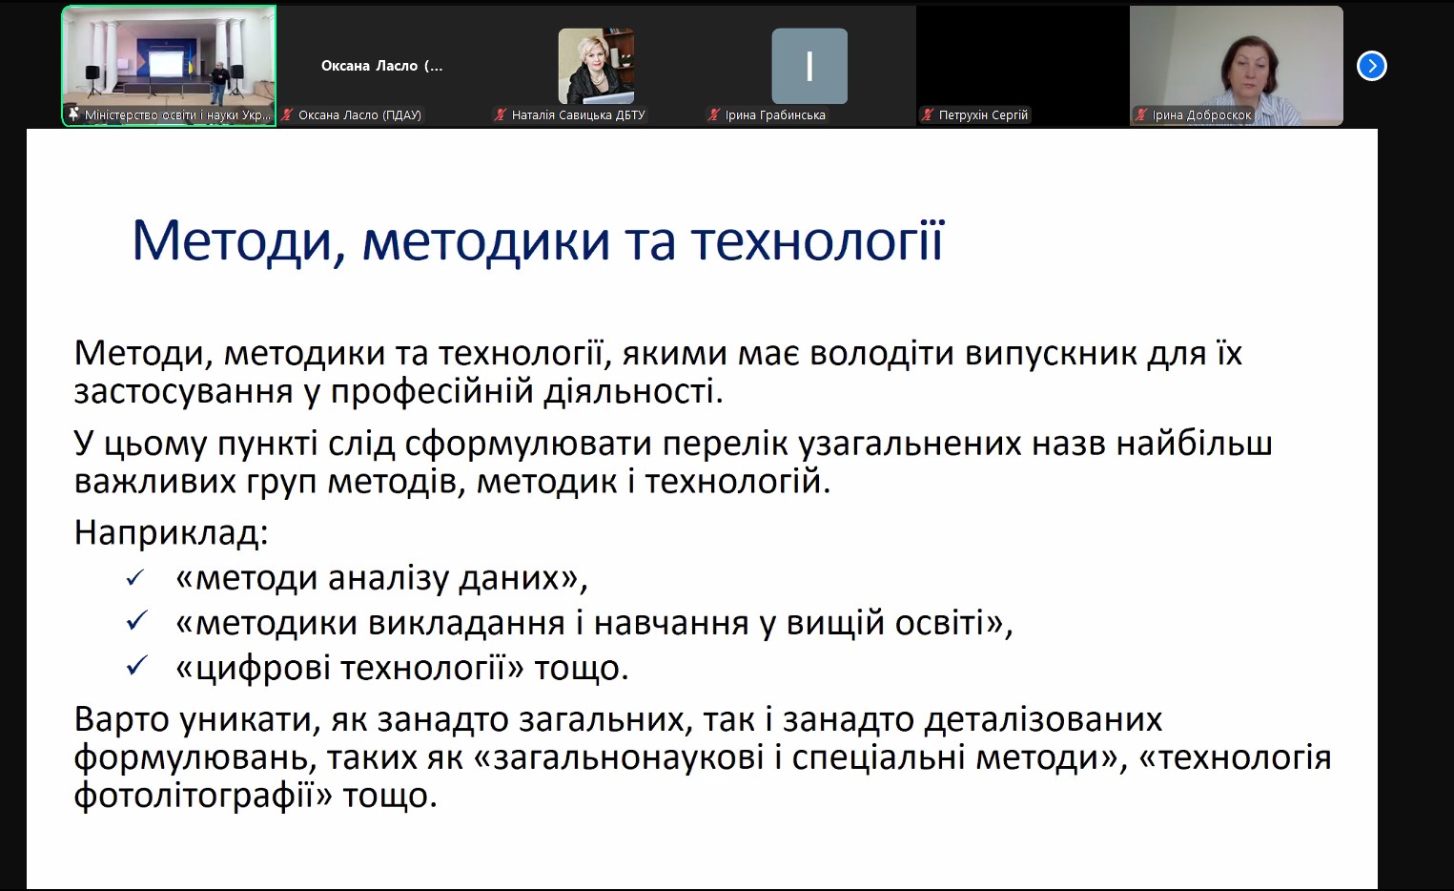Click muted mic icon beside Наталія Савицька
Viewport: 1454px width, 891px height.
pyautogui.click(x=501, y=114)
